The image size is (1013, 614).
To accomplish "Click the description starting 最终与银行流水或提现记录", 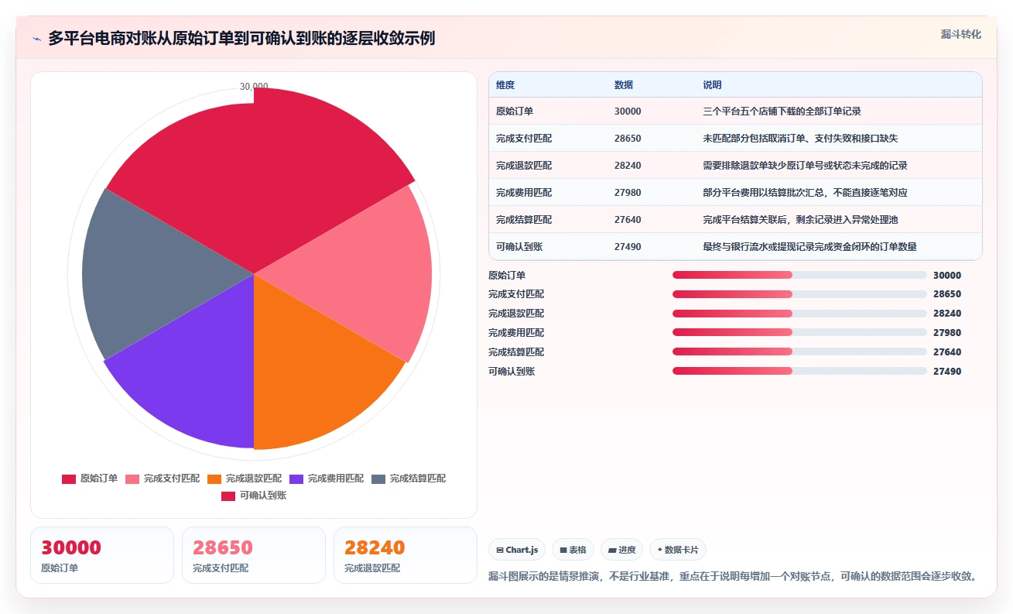I will 809,247.
